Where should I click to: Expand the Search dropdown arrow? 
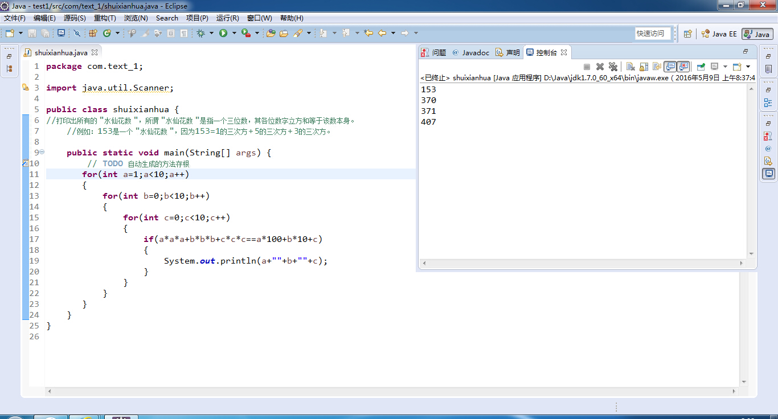(x=309, y=33)
